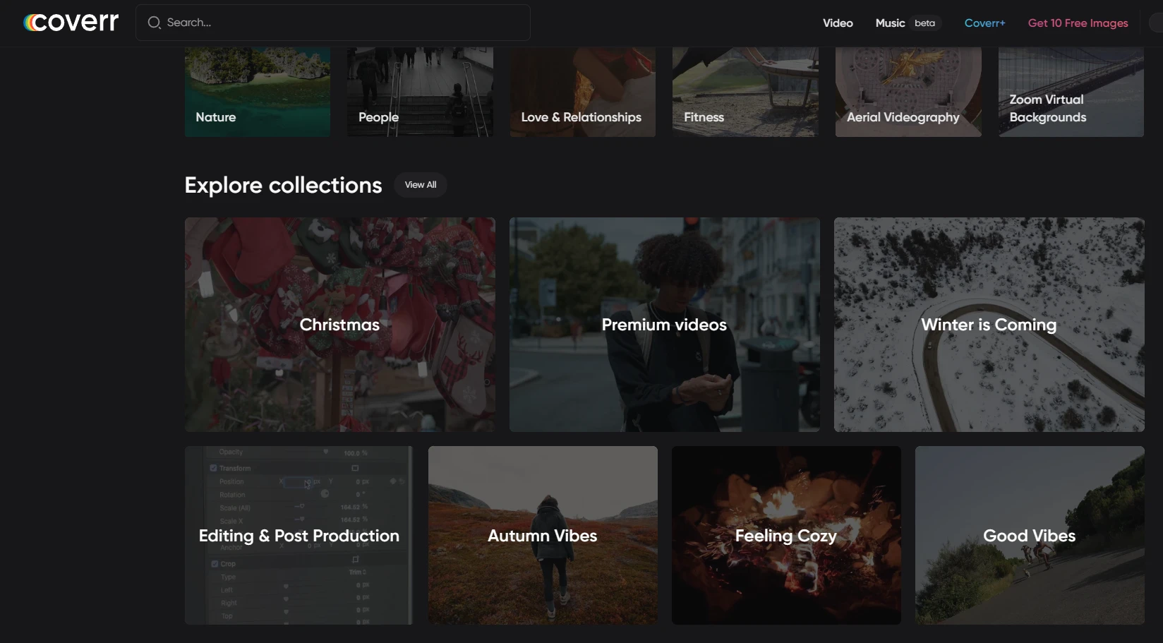This screenshot has height=643, width=1163.
Task: Open Zoom Virtual Backgrounds category
Action: tap(1071, 92)
